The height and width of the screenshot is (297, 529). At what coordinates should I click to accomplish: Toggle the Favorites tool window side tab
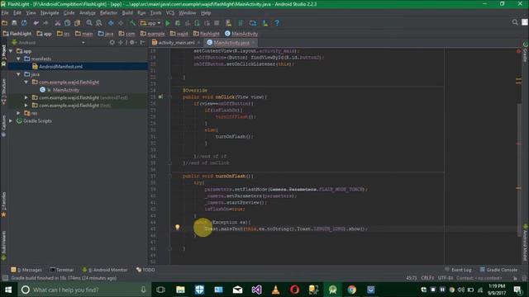click(x=3, y=205)
